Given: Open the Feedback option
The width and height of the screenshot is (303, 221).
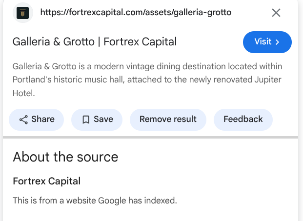Looking at the screenshot, I should point(243,120).
